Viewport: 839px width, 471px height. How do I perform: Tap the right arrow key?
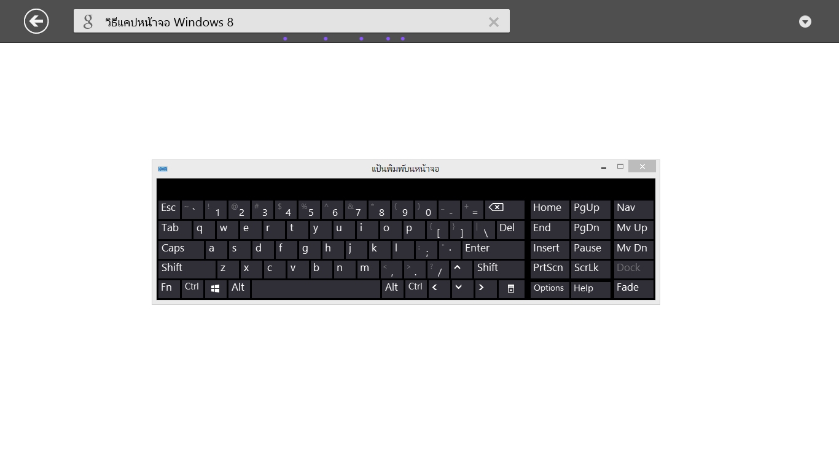click(x=486, y=289)
